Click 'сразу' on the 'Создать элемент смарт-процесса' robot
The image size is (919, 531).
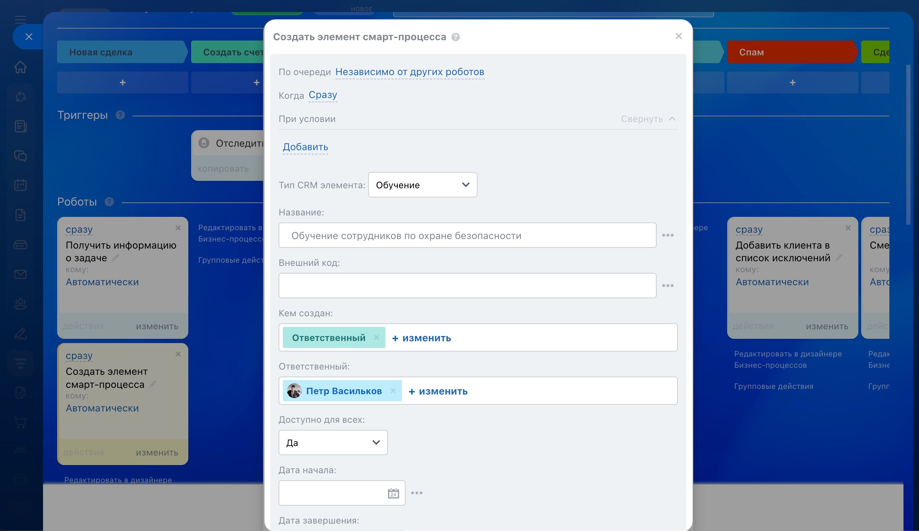point(79,355)
